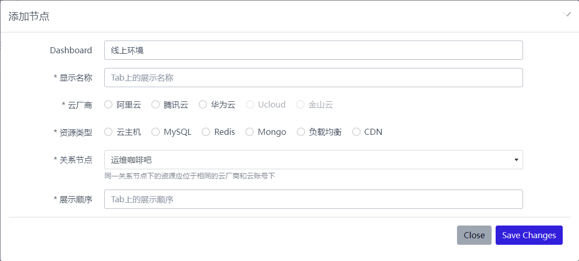Choose 腾讯云 as cloud vendor
The image size is (579, 261).
tap(156, 105)
